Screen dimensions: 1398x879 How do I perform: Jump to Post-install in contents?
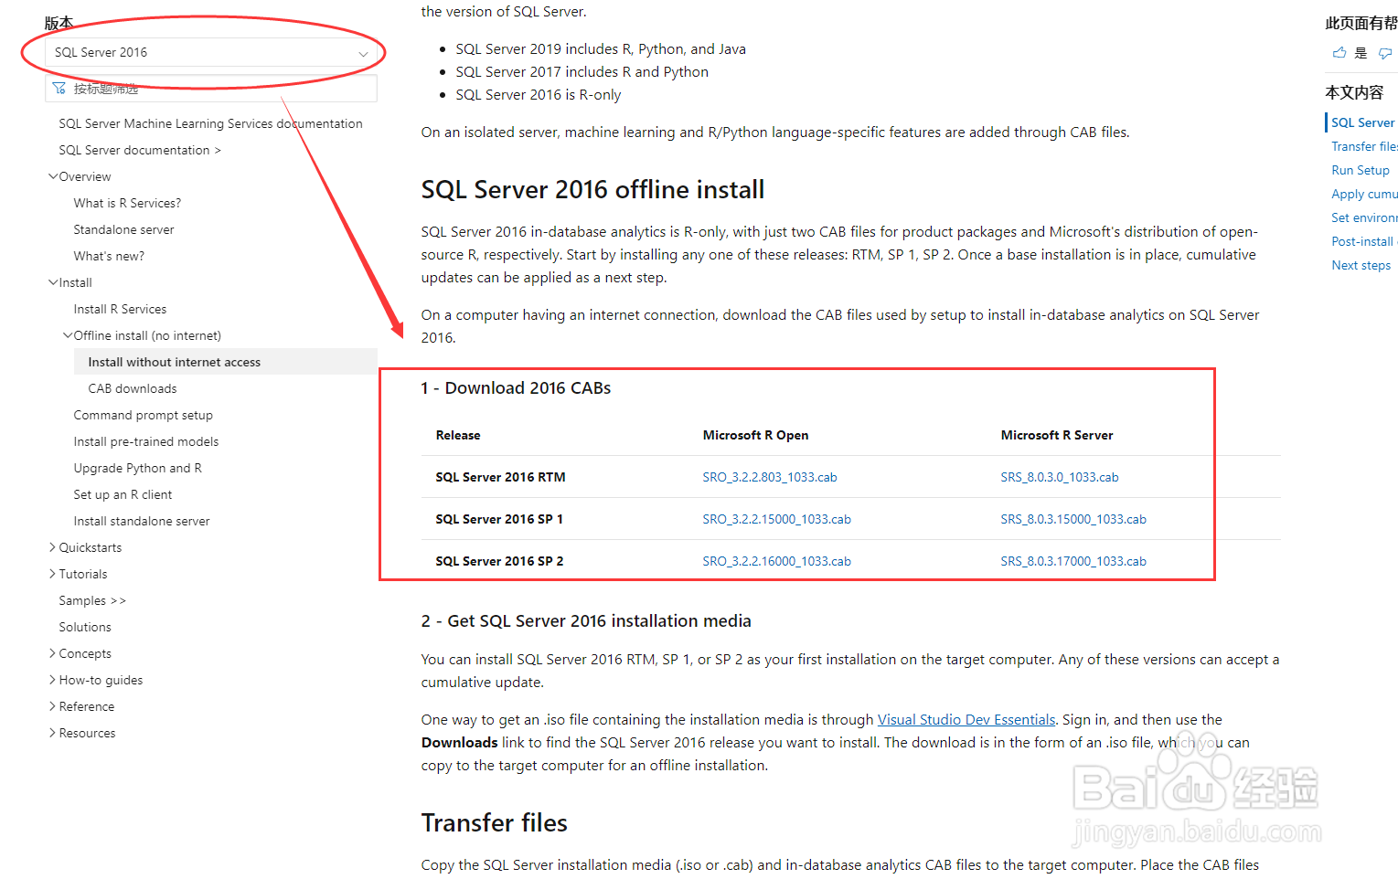1363,241
